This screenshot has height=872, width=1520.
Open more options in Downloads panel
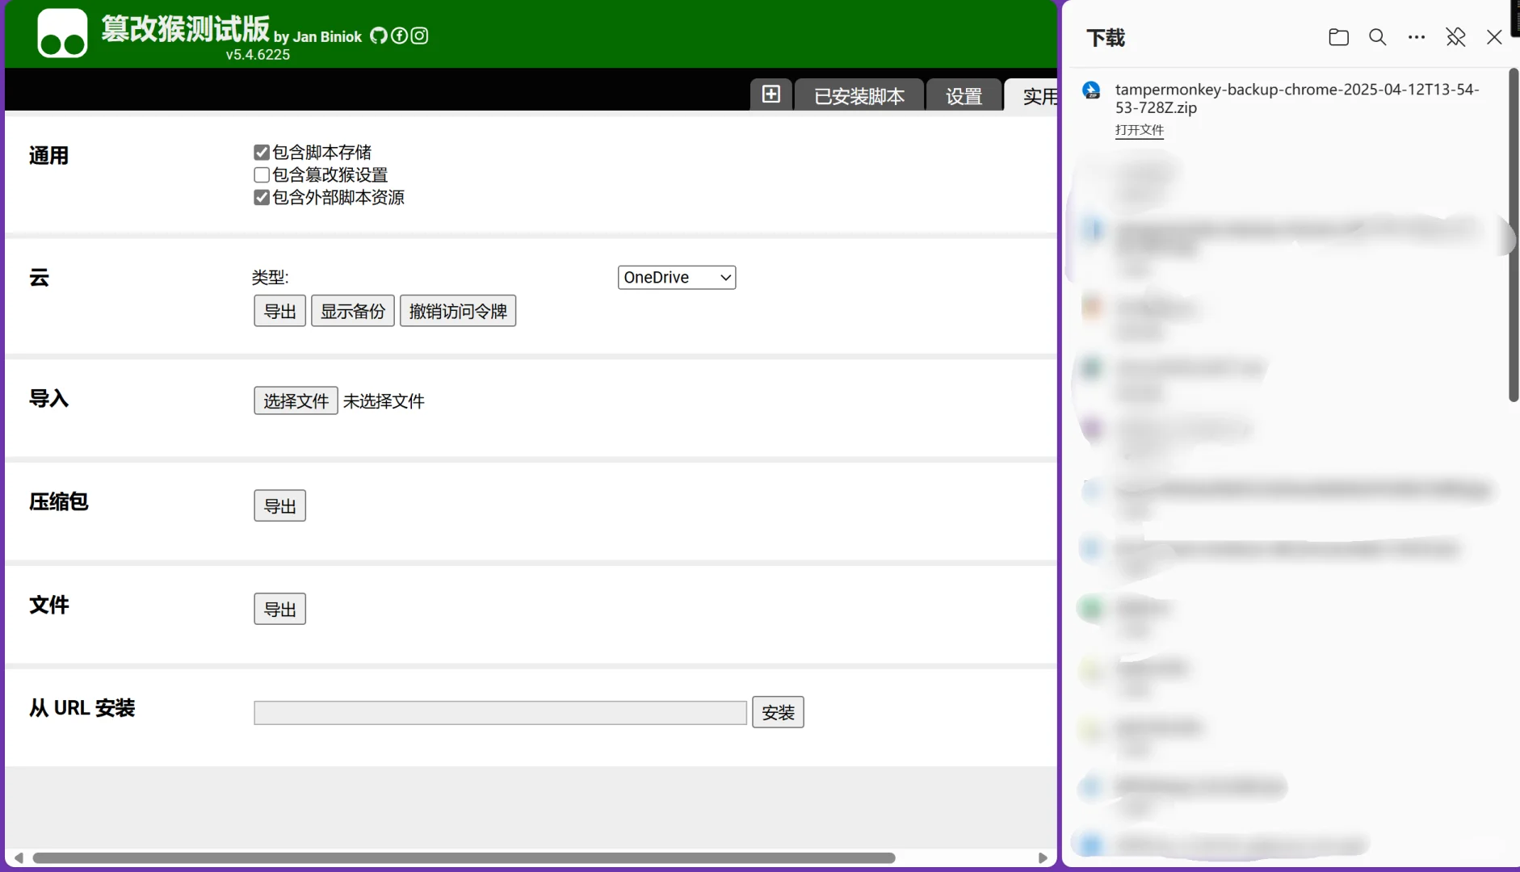coord(1417,37)
